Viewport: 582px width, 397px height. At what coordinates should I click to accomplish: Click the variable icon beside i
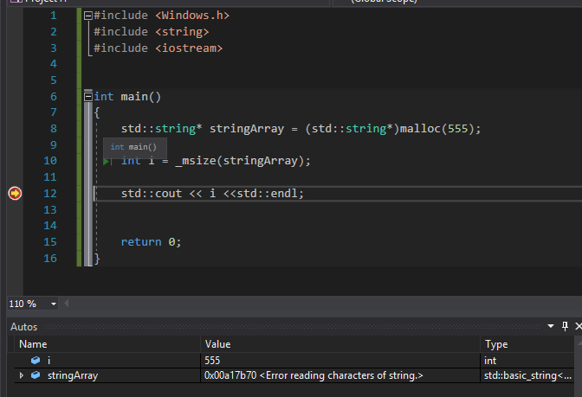point(36,360)
